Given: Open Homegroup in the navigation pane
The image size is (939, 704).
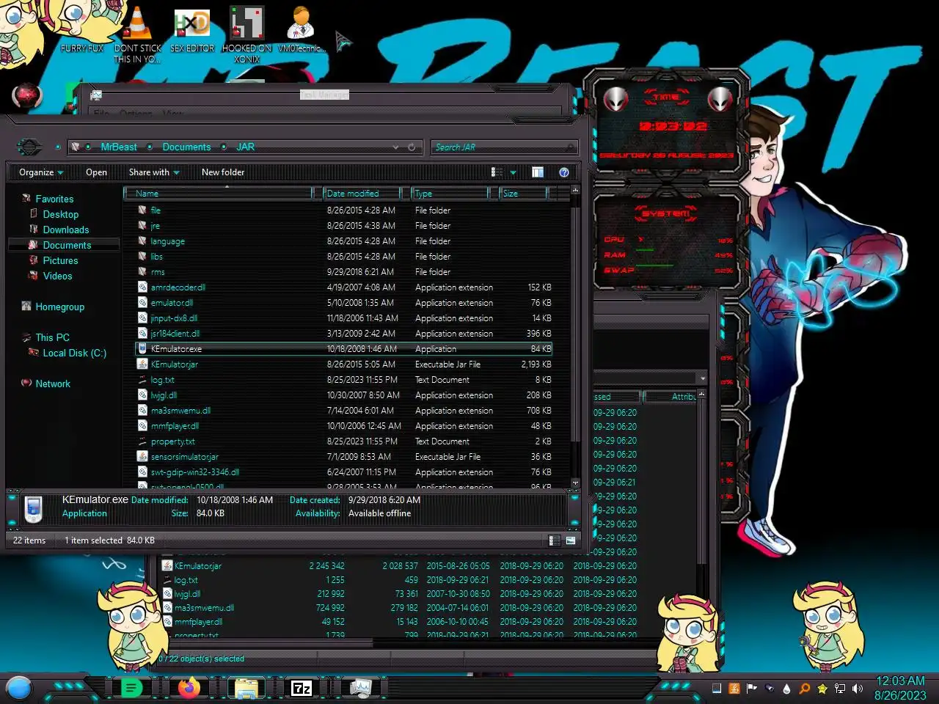Looking at the screenshot, I should 59,307.
